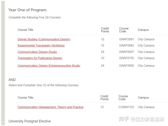168x126 pixels.
Task: Click City Campus in the COMM1123 row
Action: click(146, 107)
